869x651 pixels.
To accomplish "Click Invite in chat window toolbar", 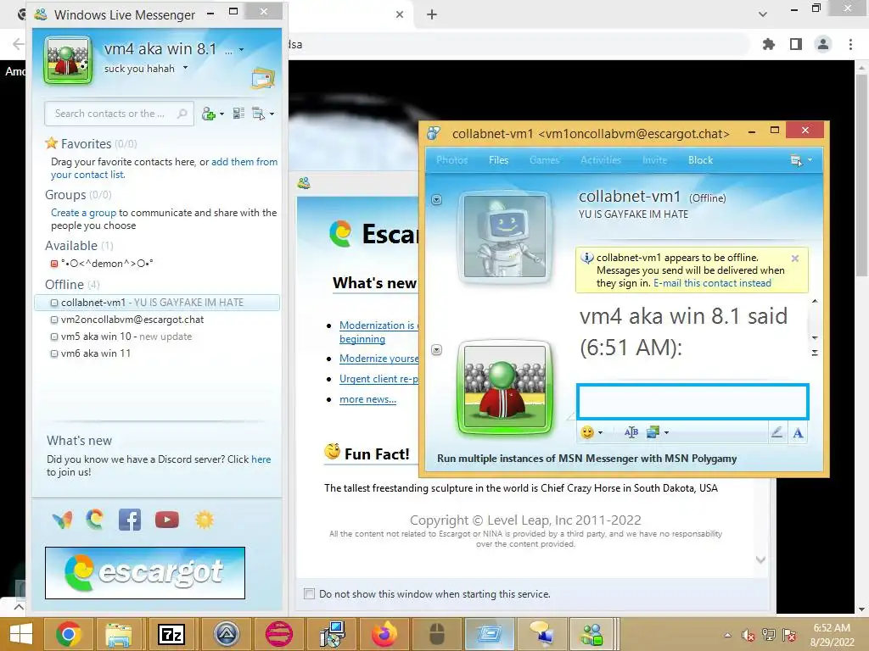I will 654,160.
